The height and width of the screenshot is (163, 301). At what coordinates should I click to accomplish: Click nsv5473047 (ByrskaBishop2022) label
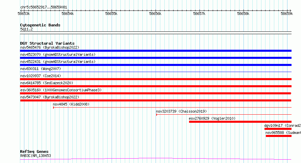pos(50,97)
